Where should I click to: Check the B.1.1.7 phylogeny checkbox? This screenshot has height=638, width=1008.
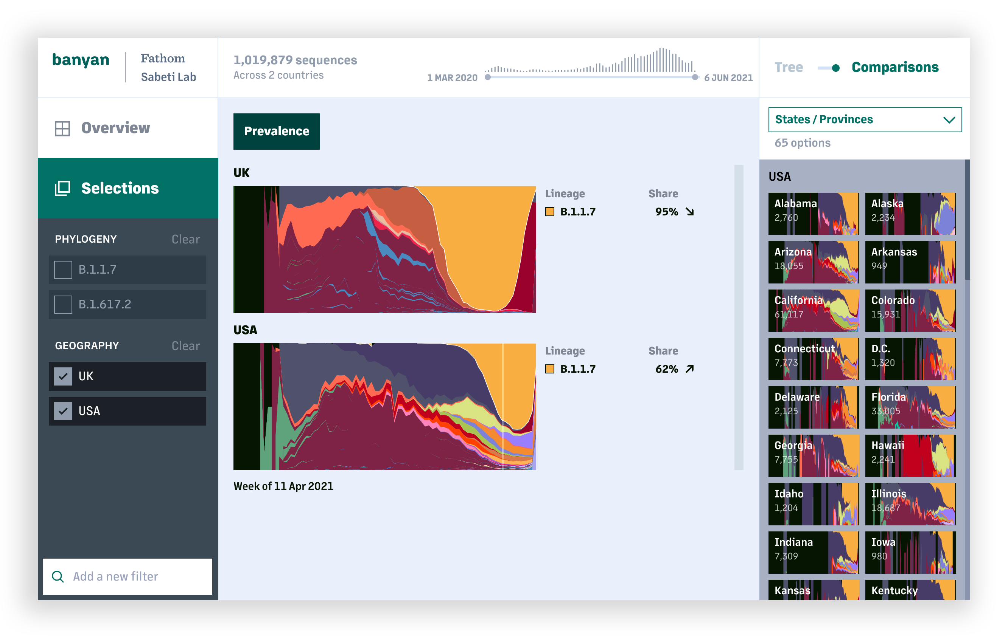coord(63,269)
